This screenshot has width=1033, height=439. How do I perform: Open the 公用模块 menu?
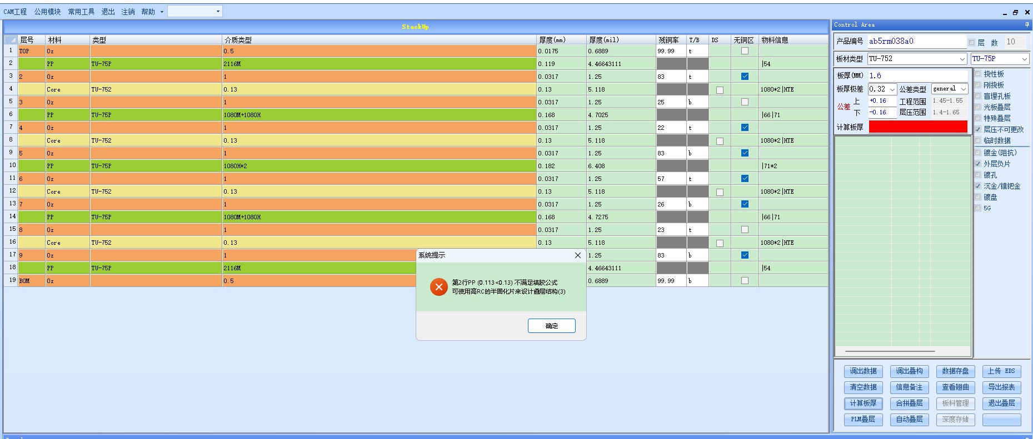click(47, 12)
